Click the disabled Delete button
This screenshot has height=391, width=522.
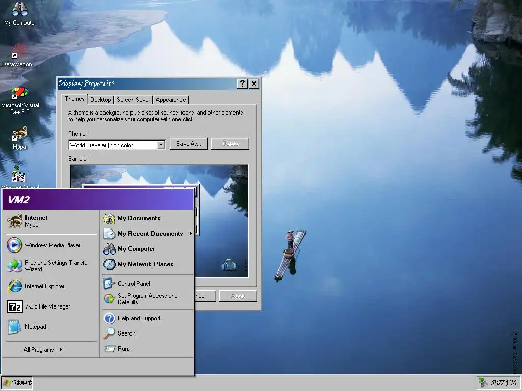click(x=230, y=144)
